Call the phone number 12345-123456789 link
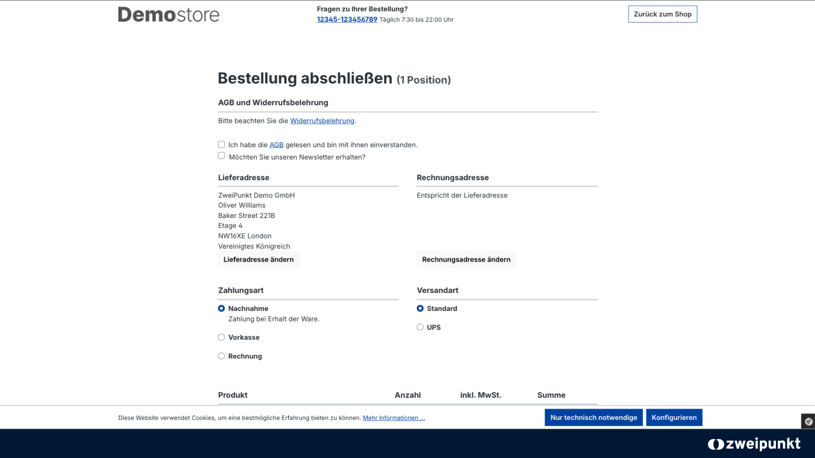This screenshot has height=458, width=815. [347, 20]
